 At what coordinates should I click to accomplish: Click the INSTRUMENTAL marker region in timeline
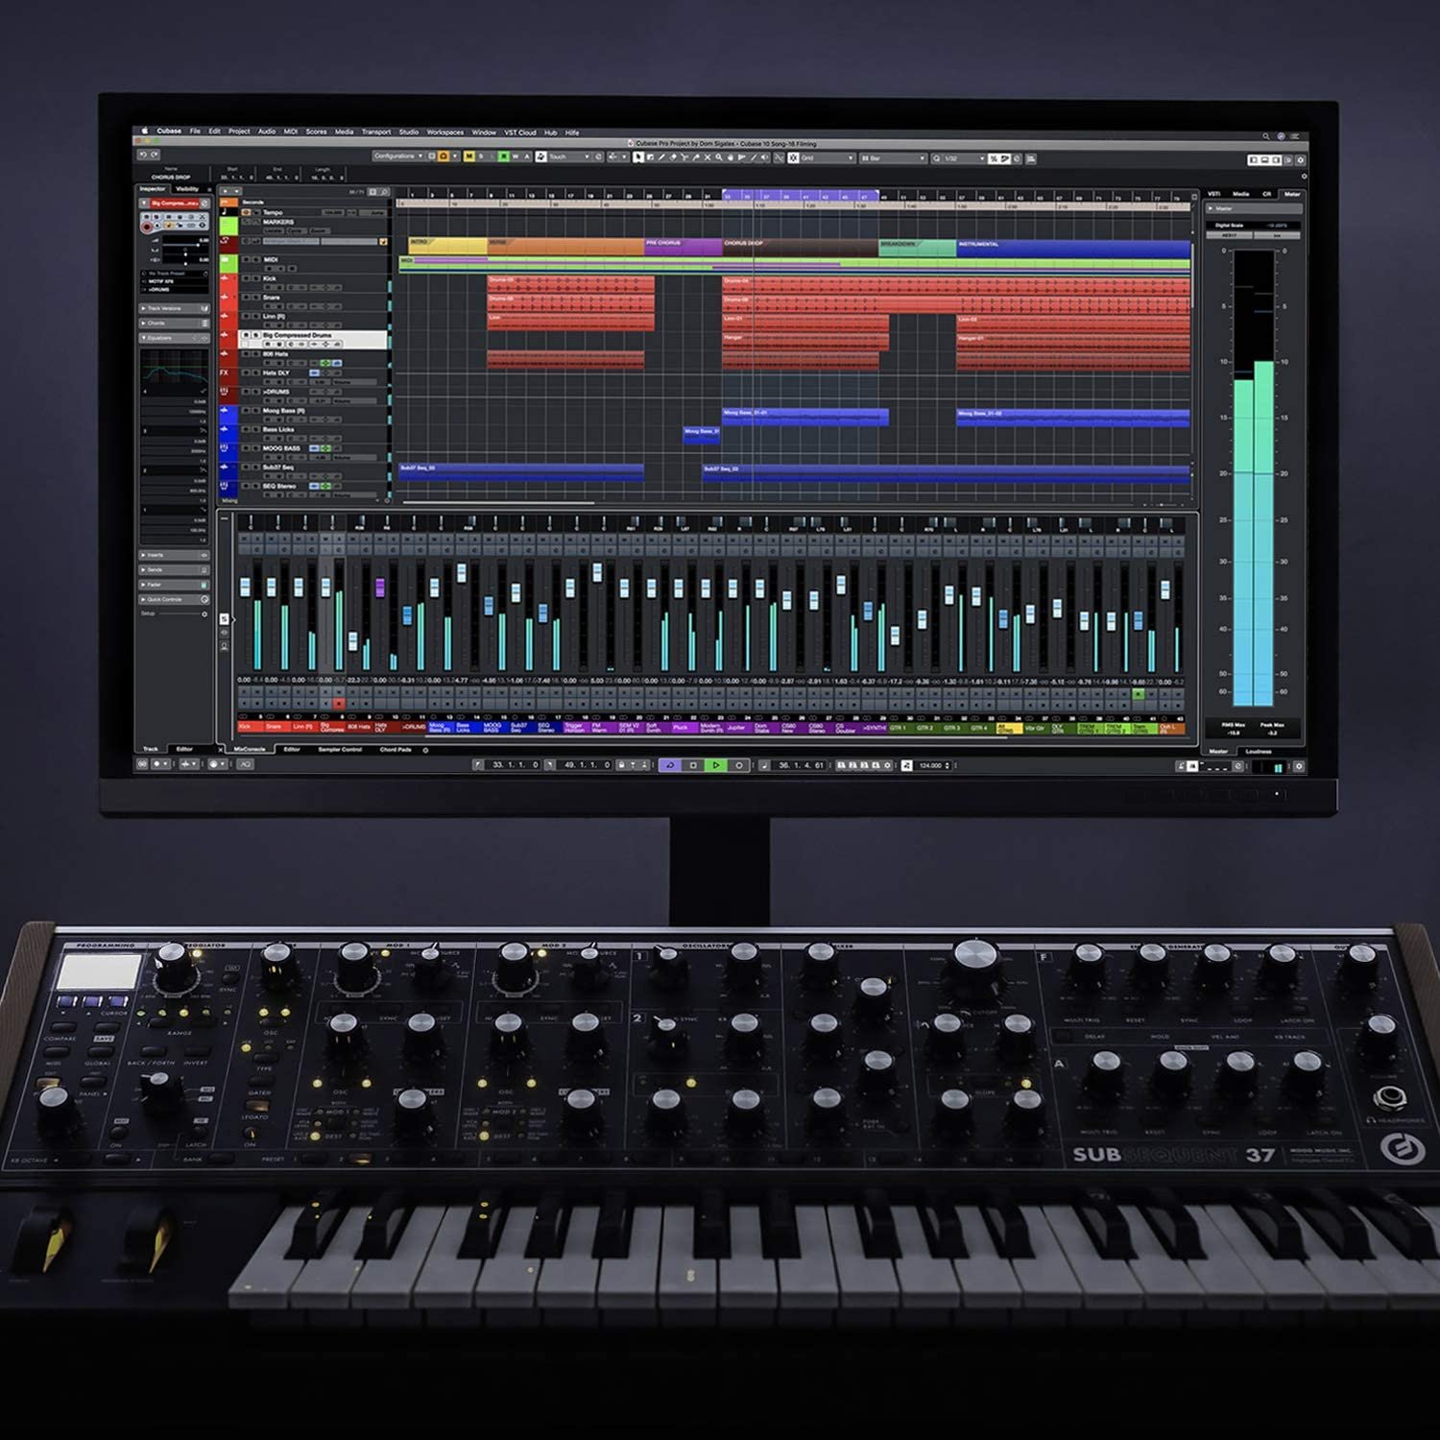click(1056, 245)
